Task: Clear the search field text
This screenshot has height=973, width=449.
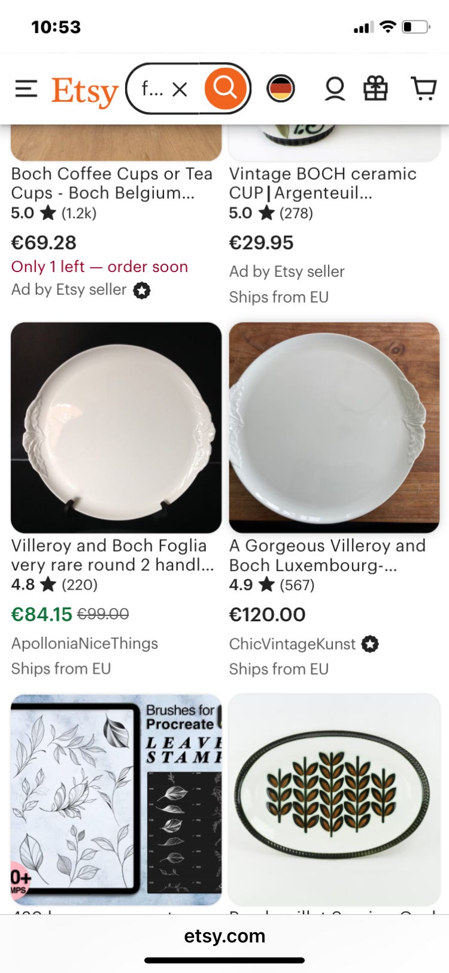Action: [180, 89]
